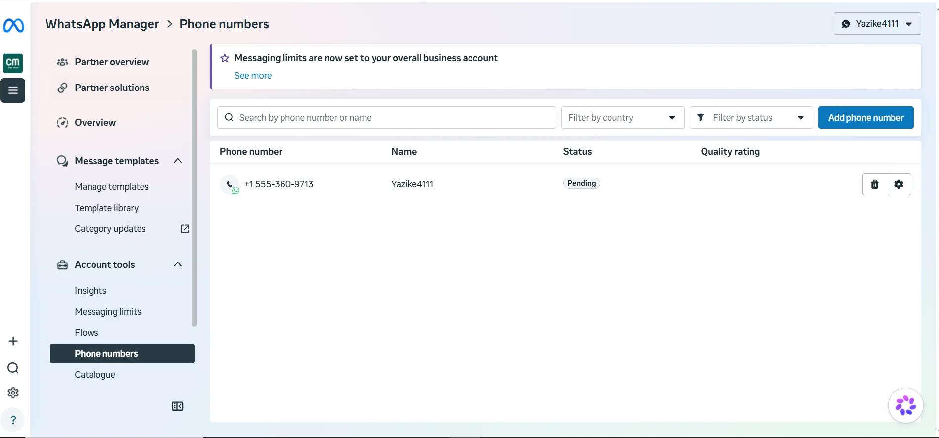
Task: Collapse sidebar with the panel icon
Action: [177, 406]
